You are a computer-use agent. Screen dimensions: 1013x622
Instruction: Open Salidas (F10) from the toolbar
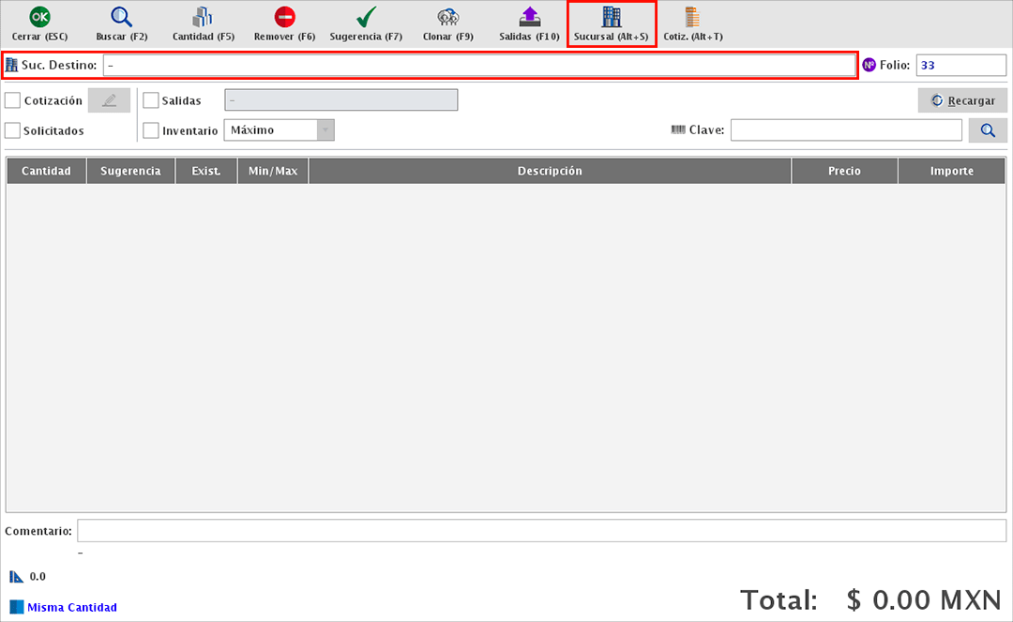point(529,17)
